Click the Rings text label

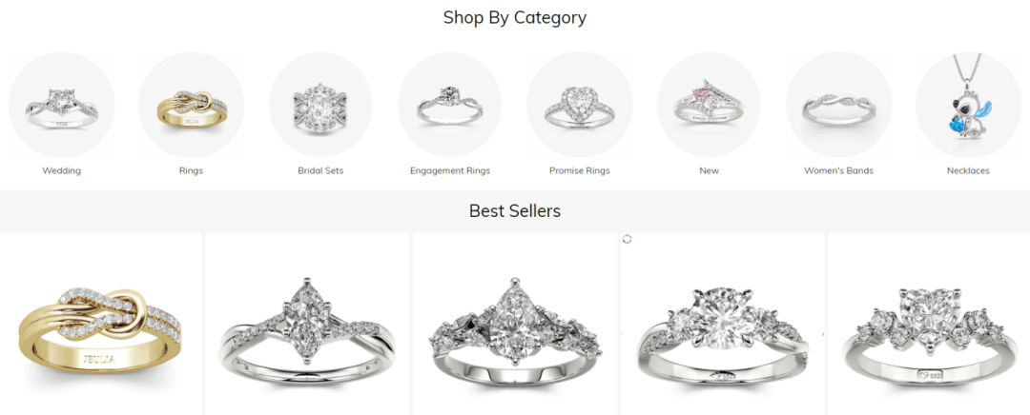pos(191,170)
